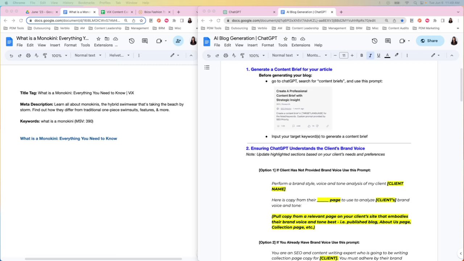Collapse the menus in AI Blog Generation doc

point(452,55)
